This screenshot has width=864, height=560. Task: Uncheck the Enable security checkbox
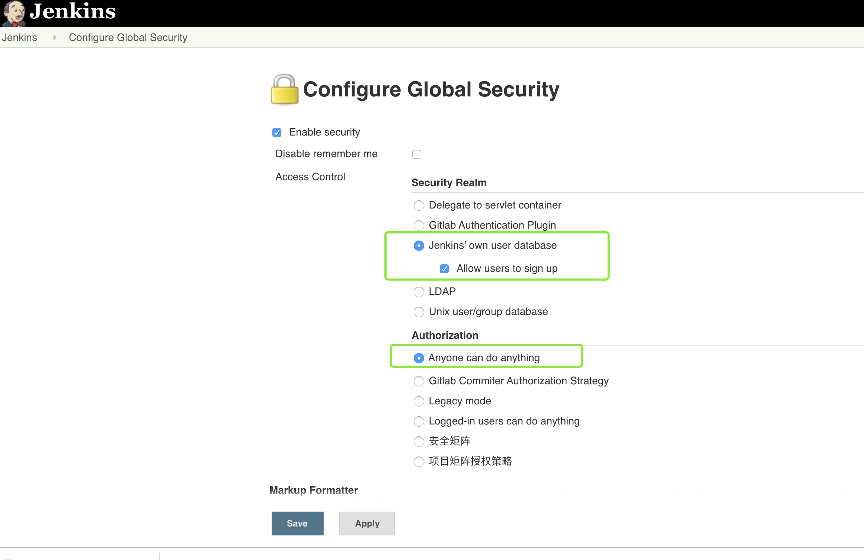[x=277, y=133]
